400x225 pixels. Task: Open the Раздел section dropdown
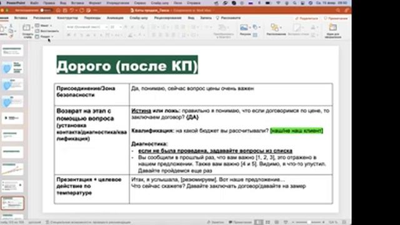[x=44, y=37]
